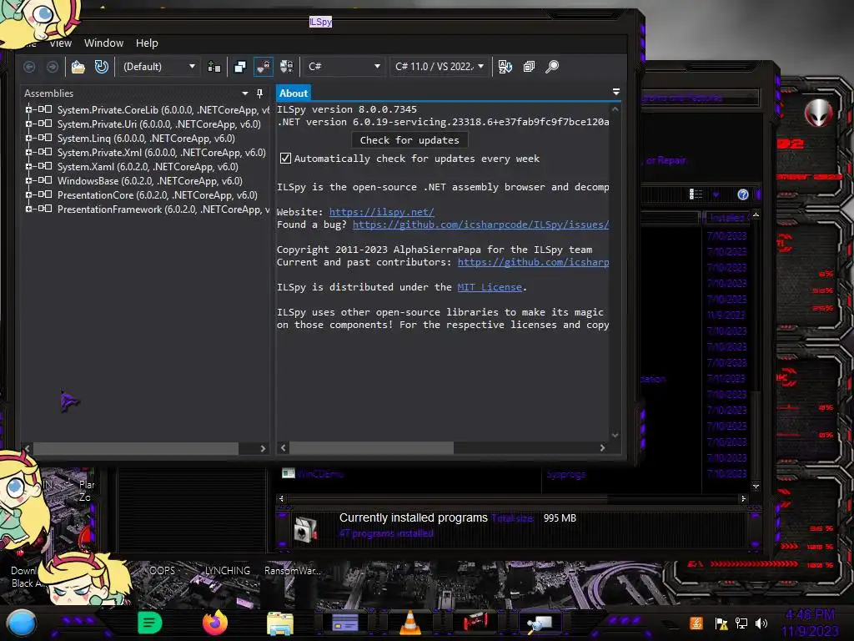The width and height of the screenshot is (854, 641).
Task: Click the overlapping-squares toolbar icon beside the lock icons
Action: (239, 67)
